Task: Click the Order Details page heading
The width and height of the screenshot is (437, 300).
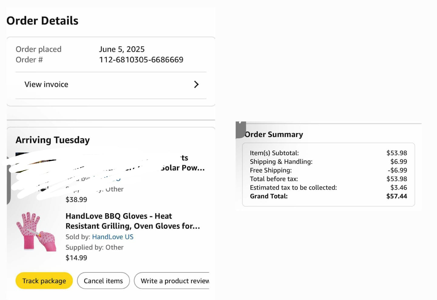Action: pos(42,21)
